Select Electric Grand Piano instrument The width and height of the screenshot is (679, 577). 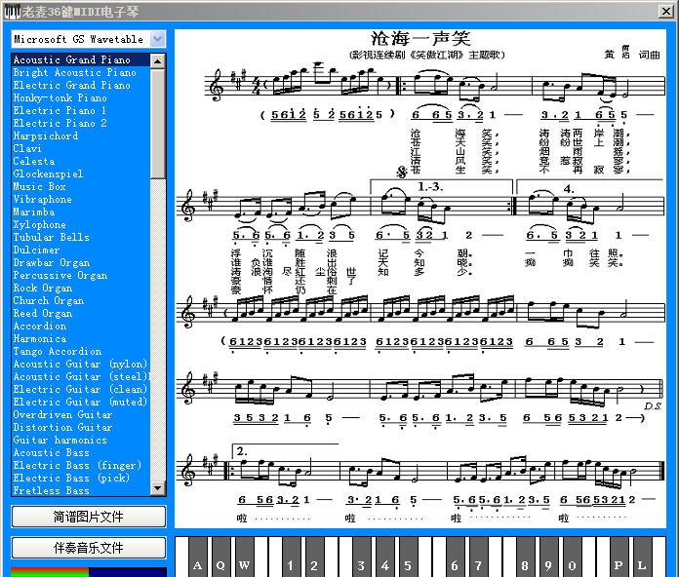coord(81,85)
